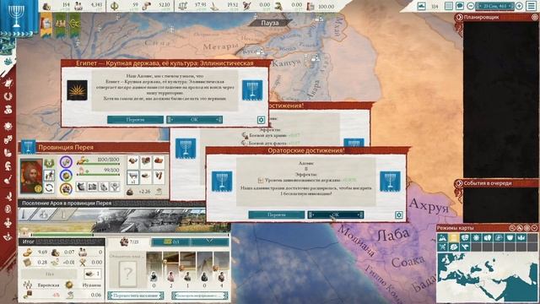Collapse the Планировщик panel arrow

click(459, 17)
